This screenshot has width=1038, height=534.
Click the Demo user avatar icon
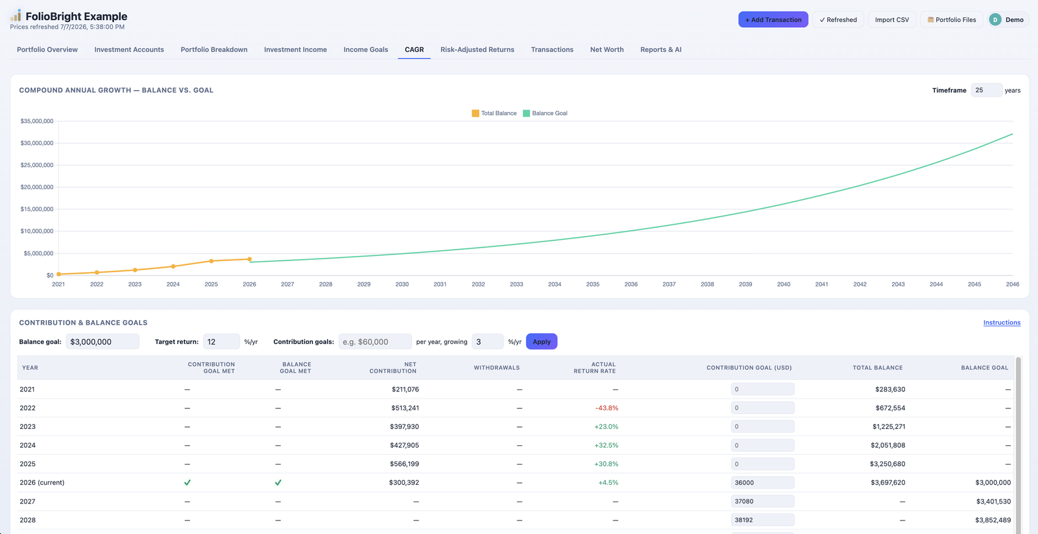(x=995, y=20)
